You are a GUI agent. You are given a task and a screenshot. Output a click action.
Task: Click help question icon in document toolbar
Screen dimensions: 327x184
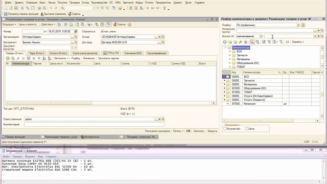click(x=129, y=25)
